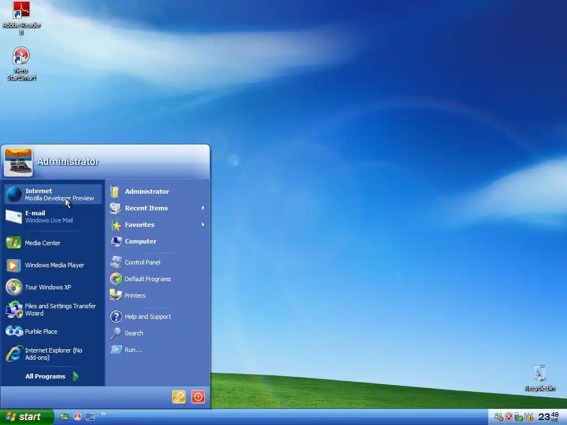Click the Printers icon
The width and height of the screenshot is (567, 425).
116,296
